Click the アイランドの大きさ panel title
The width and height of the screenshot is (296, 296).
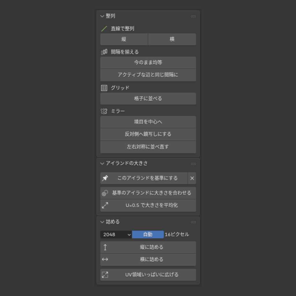[x=127, y=163]
